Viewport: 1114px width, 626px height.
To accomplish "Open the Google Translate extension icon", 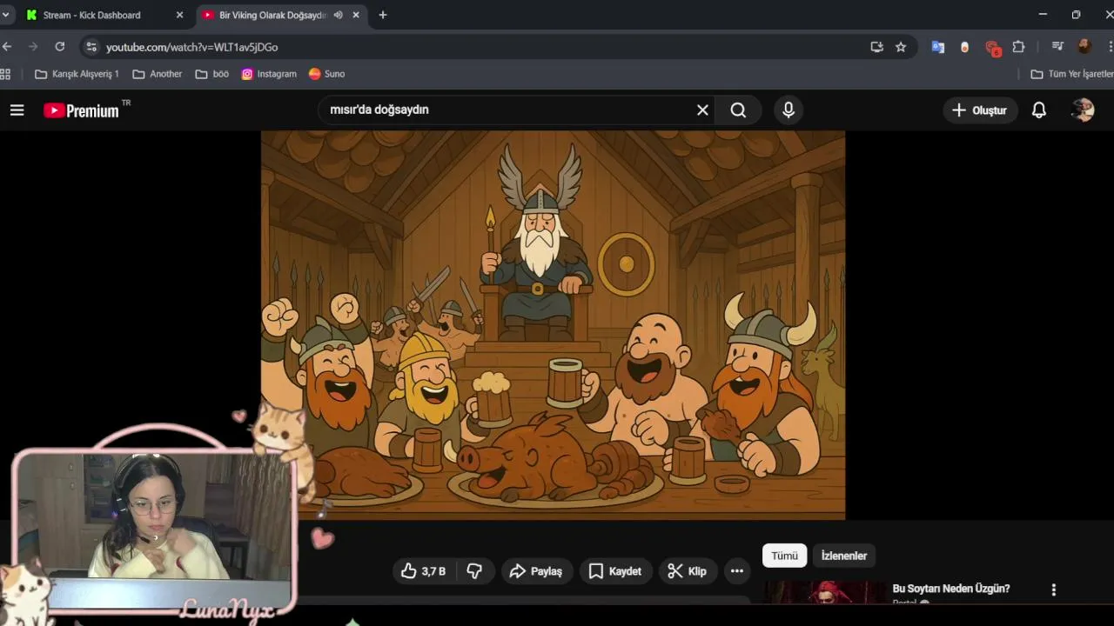I will tap(937, 47).
